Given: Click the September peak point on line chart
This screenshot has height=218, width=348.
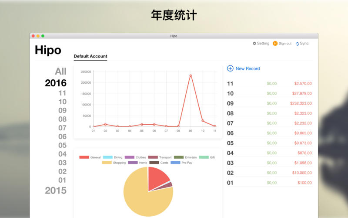Looking at the screenshot, I should [x=191, y=75].
